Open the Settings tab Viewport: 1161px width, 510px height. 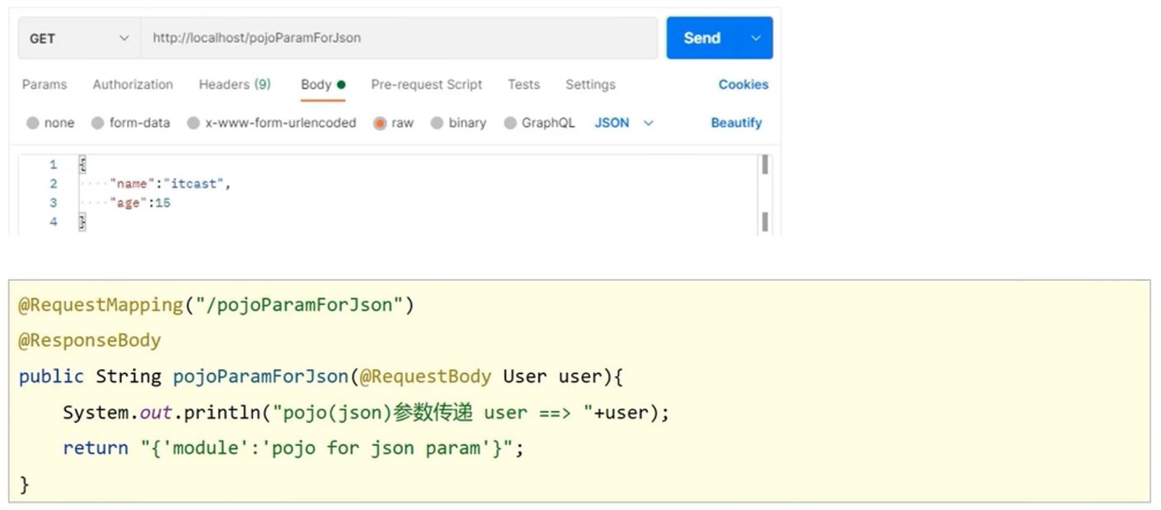click(590, 84)
